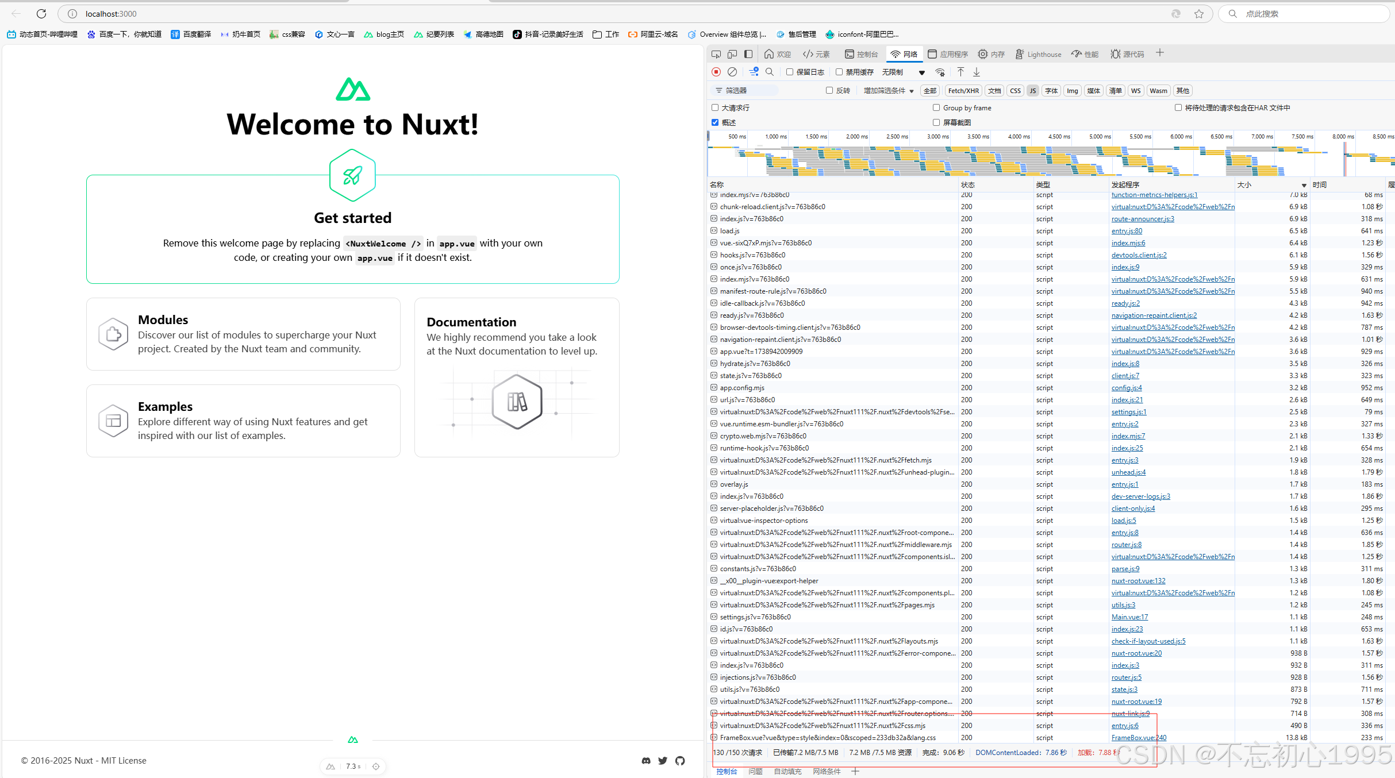Check the 禁用缓存 option
This screenshot has width=1395, height=778.
840,72
